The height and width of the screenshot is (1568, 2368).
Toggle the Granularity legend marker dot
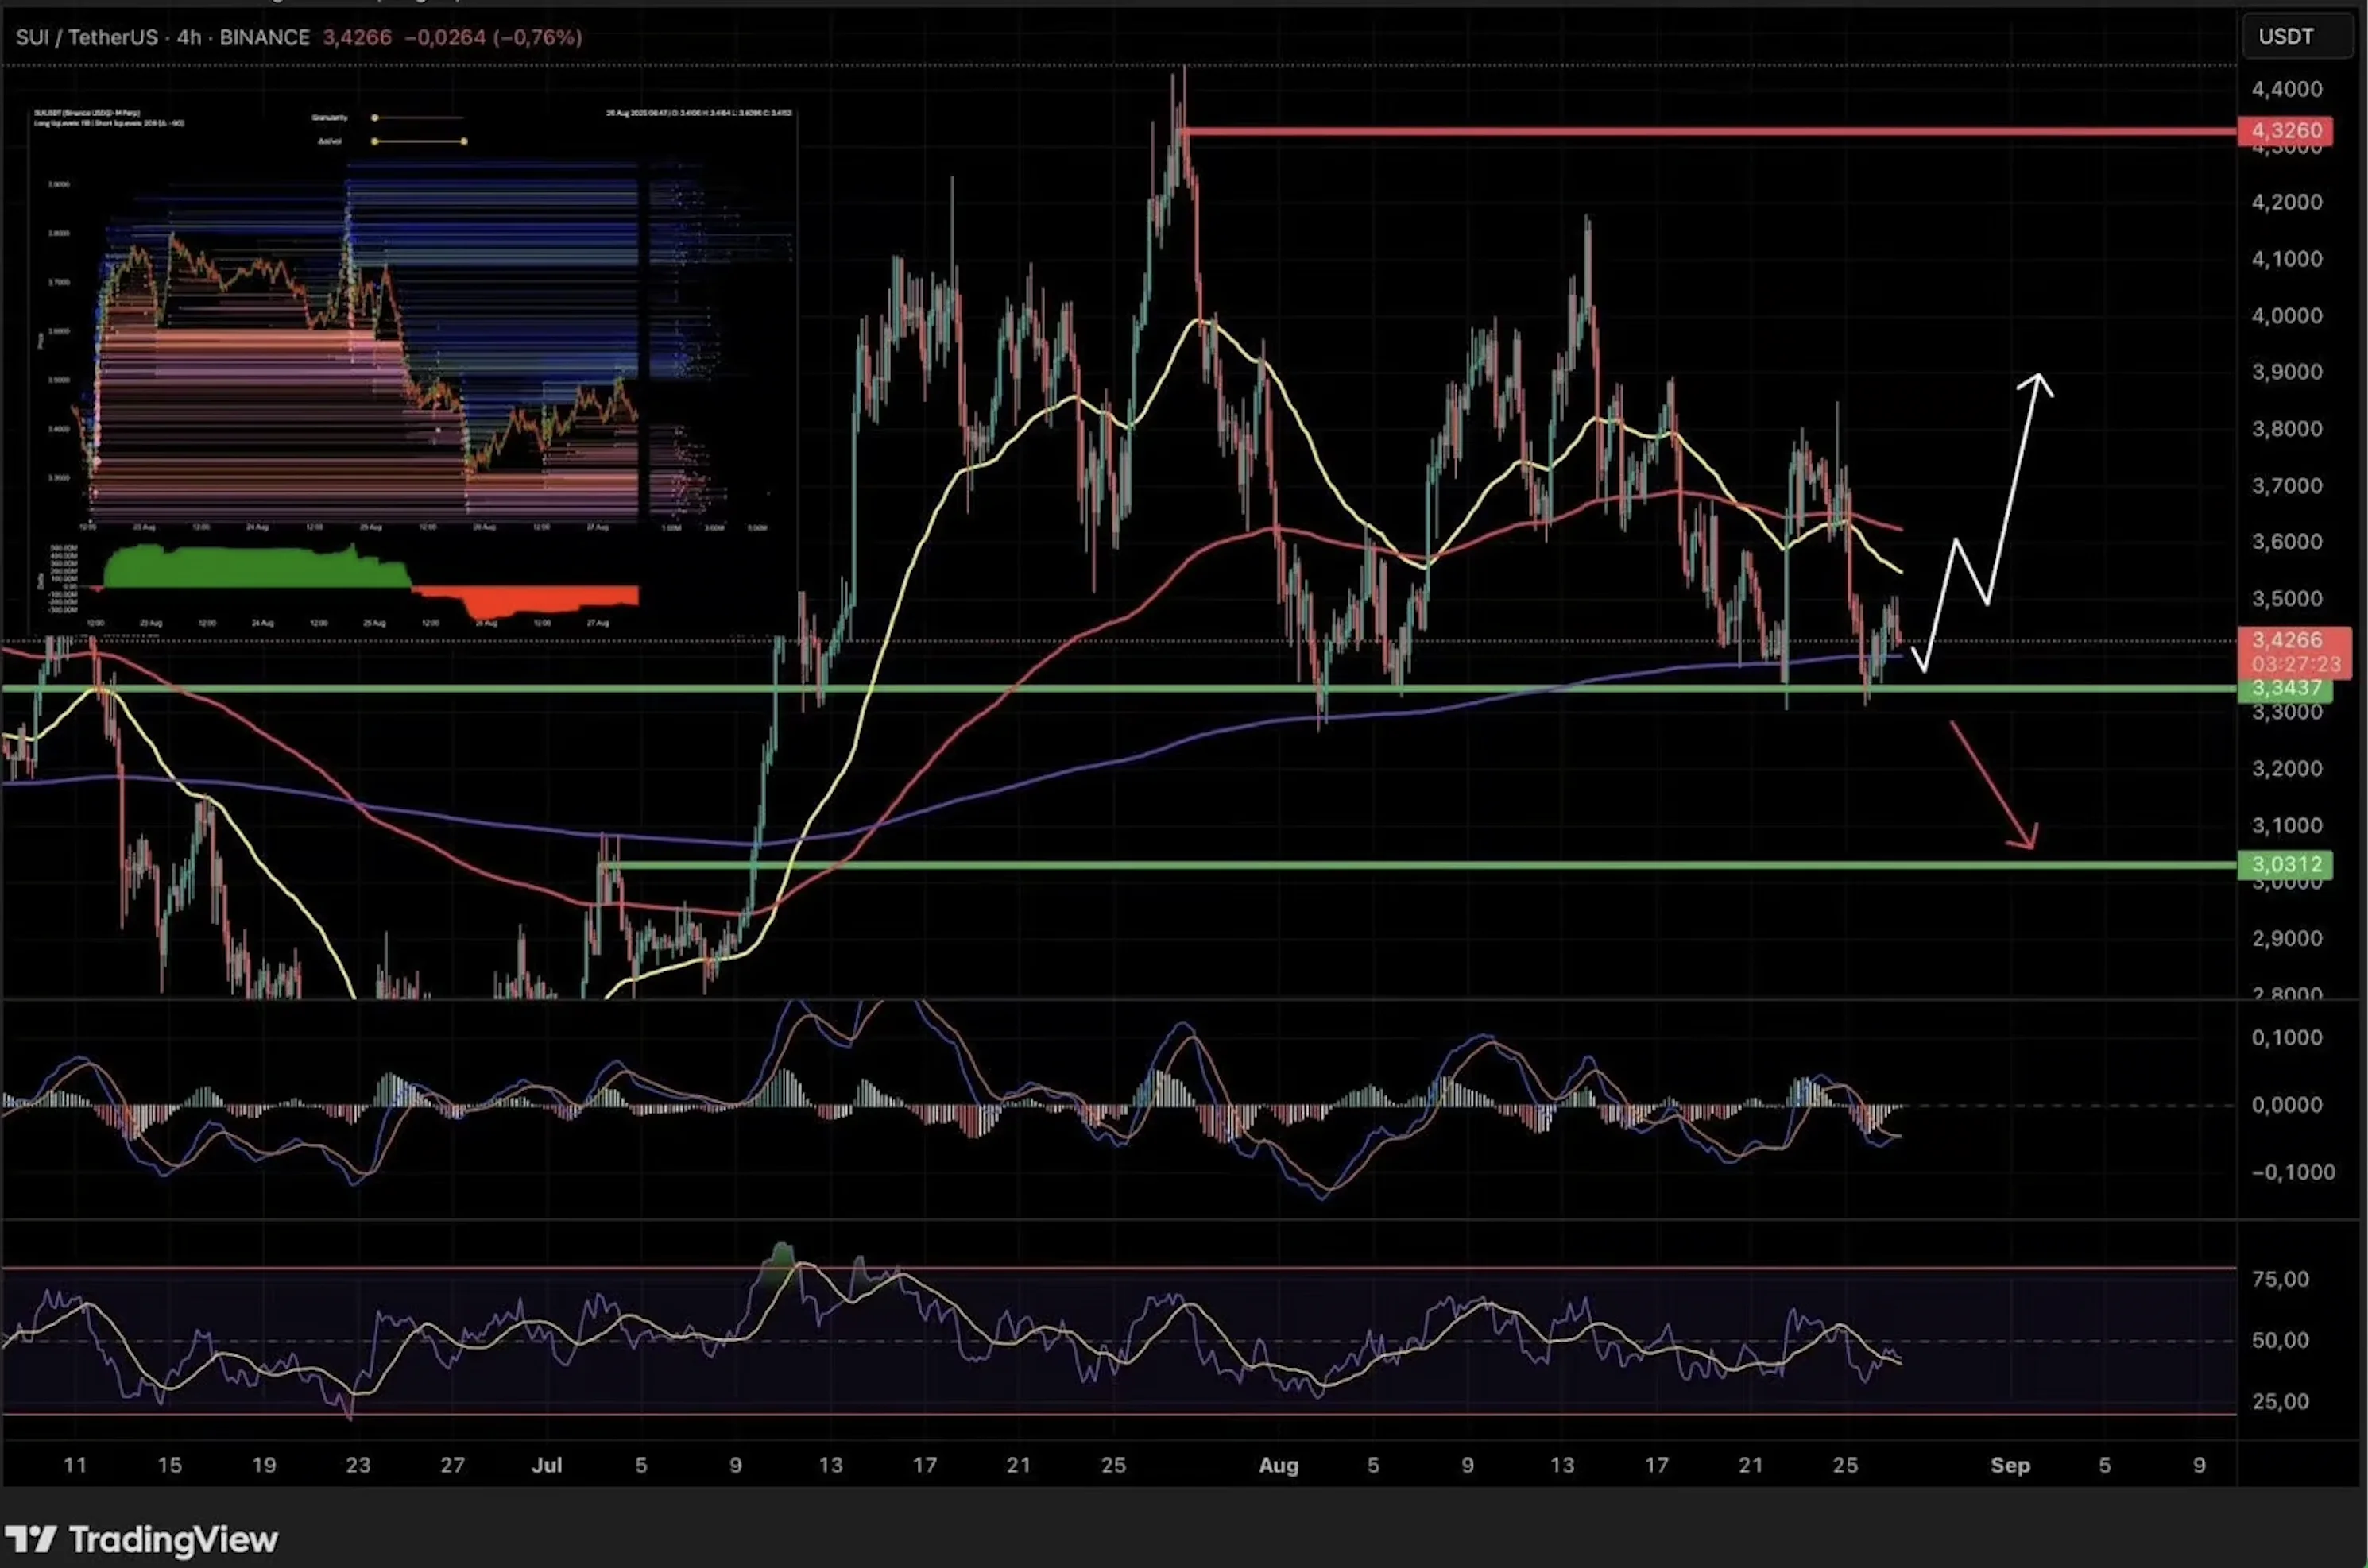point(376,118)
